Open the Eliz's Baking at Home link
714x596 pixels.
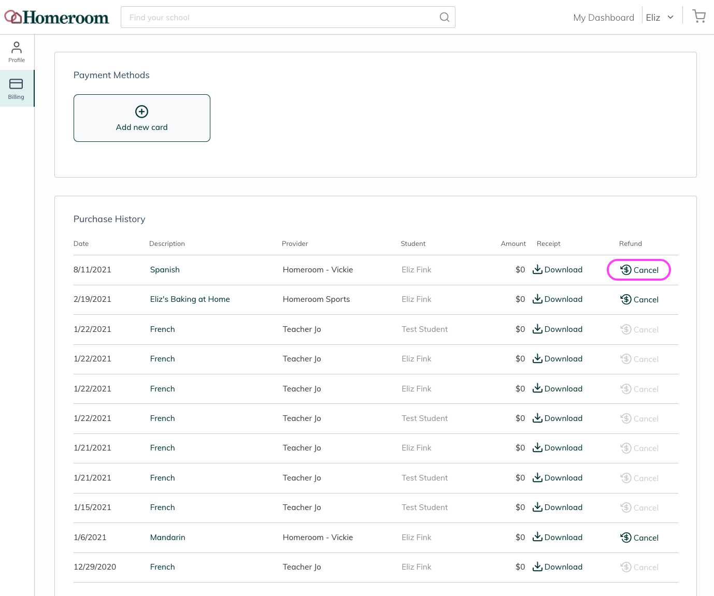point(190,299)
